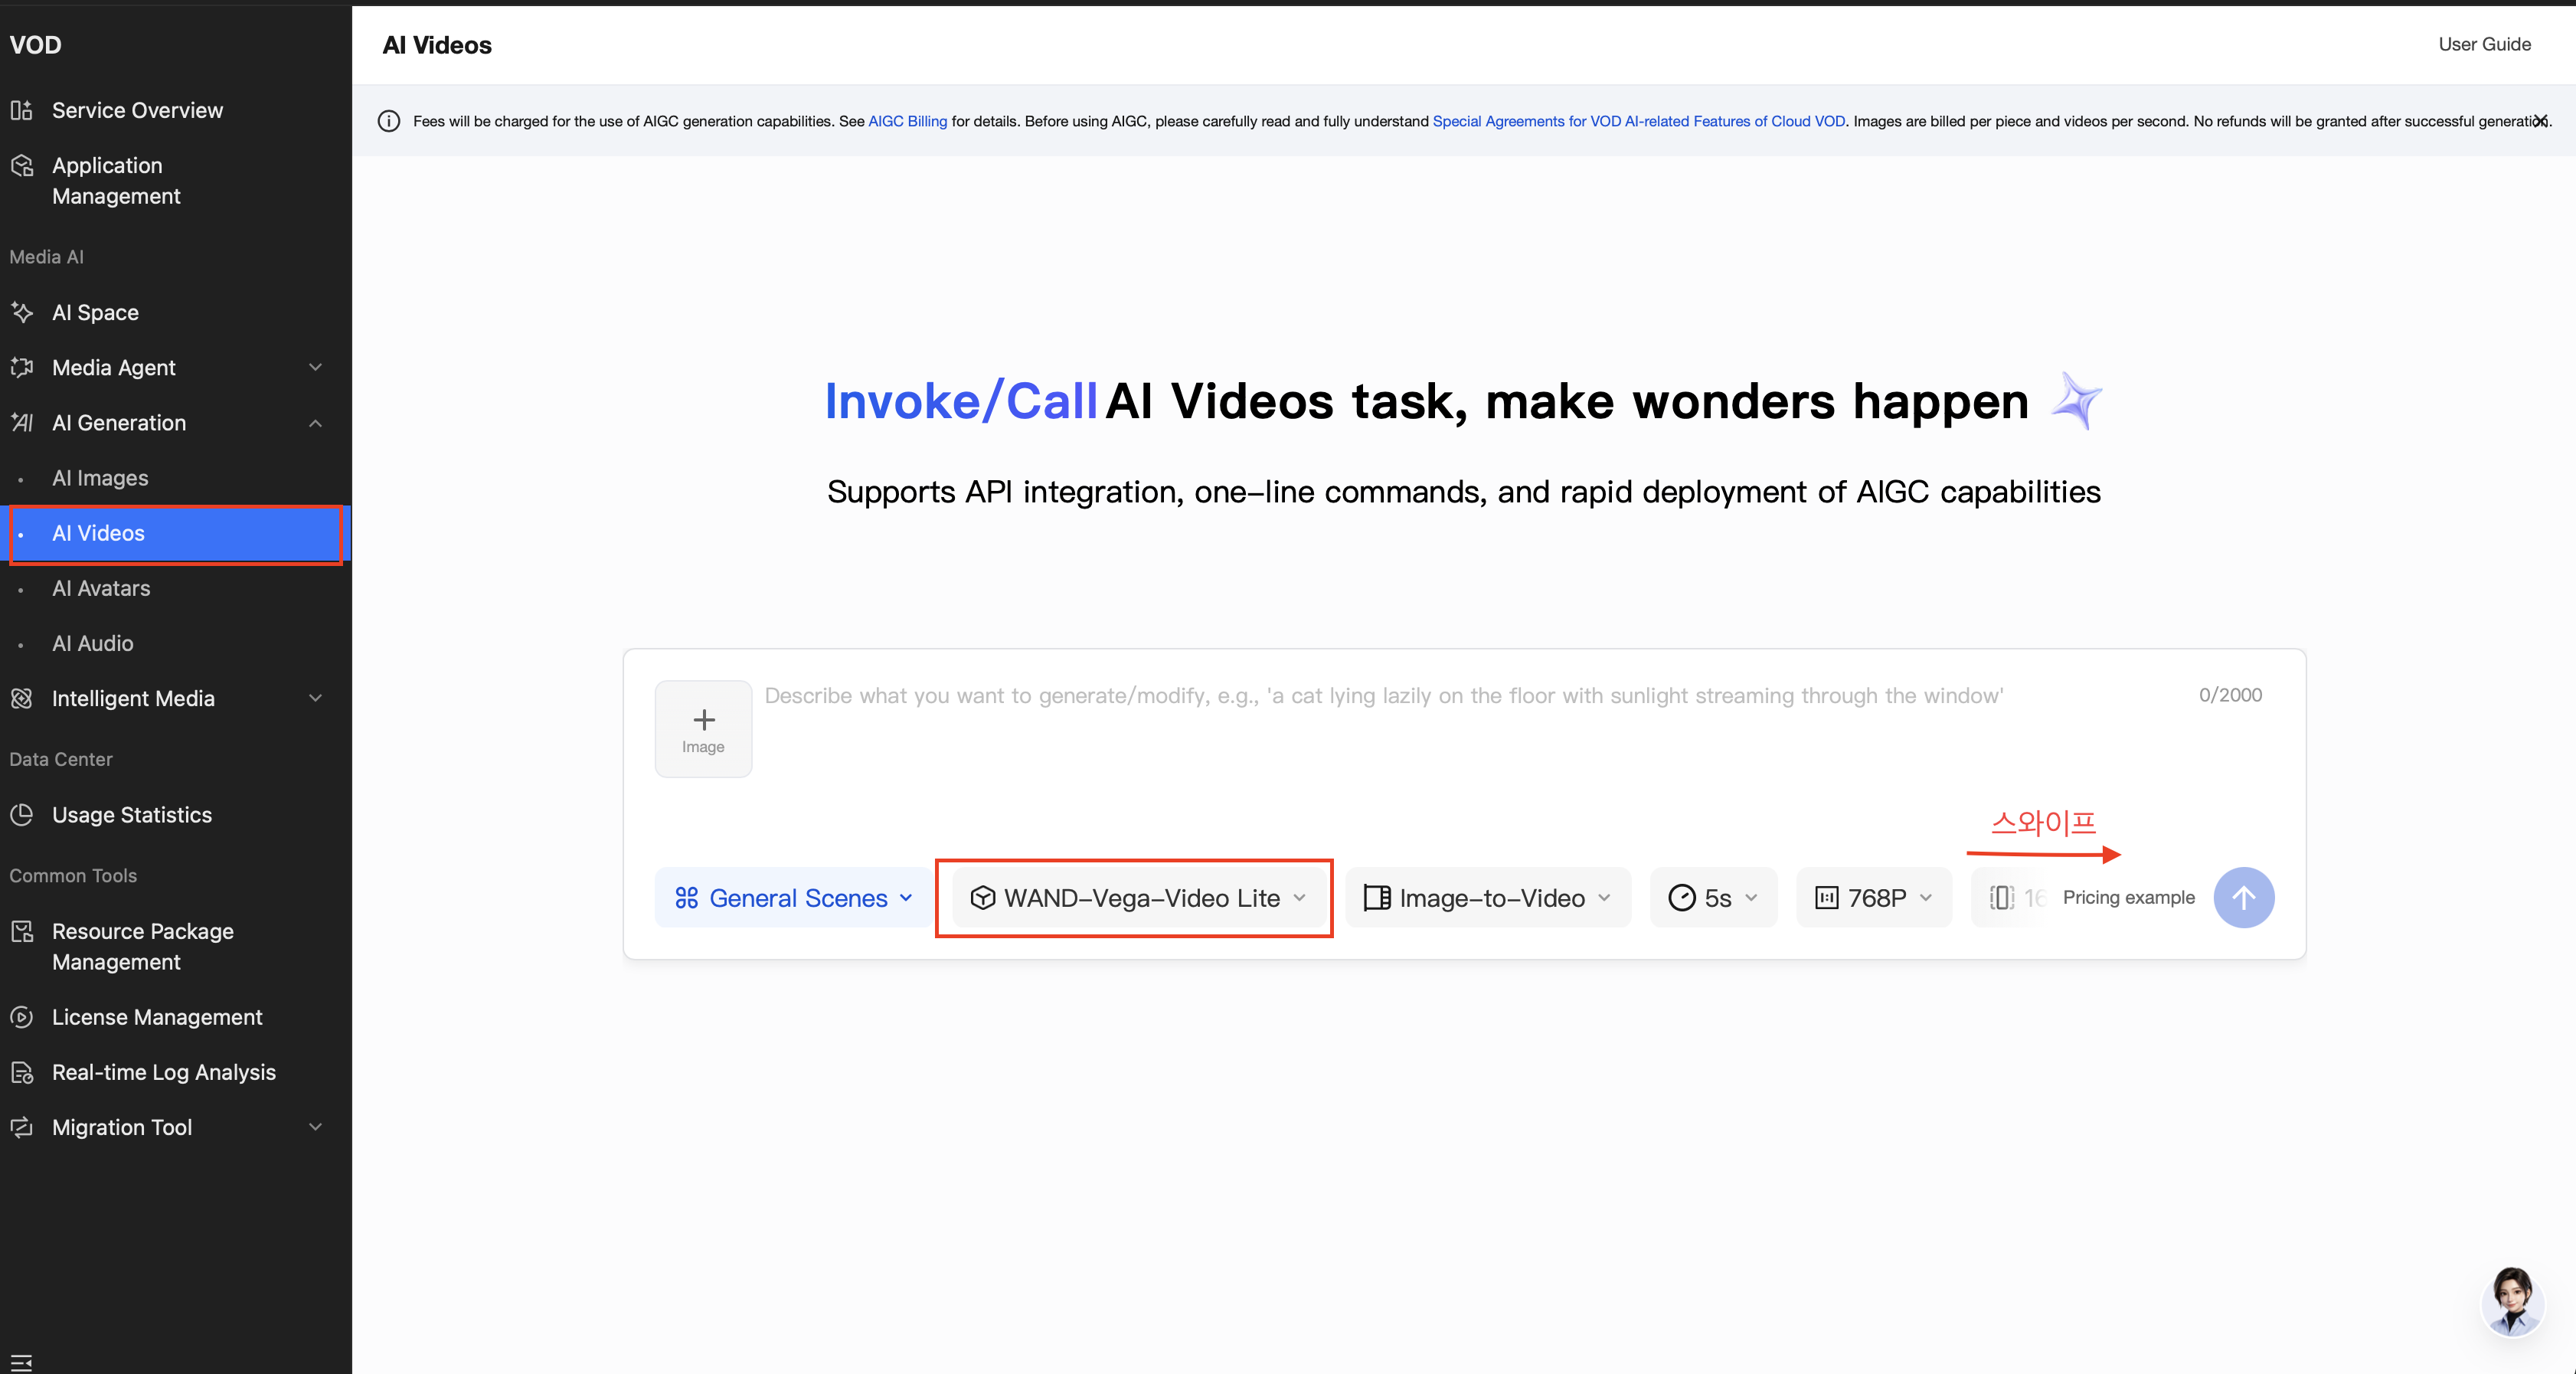This screenshot has width=2576, height=1374.
Task: Click the AI Space sparkle icon
Action: (21, 312)
